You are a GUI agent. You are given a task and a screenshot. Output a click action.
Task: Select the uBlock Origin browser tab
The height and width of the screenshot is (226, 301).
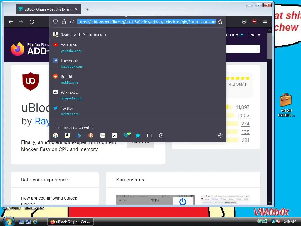(49, 9)
